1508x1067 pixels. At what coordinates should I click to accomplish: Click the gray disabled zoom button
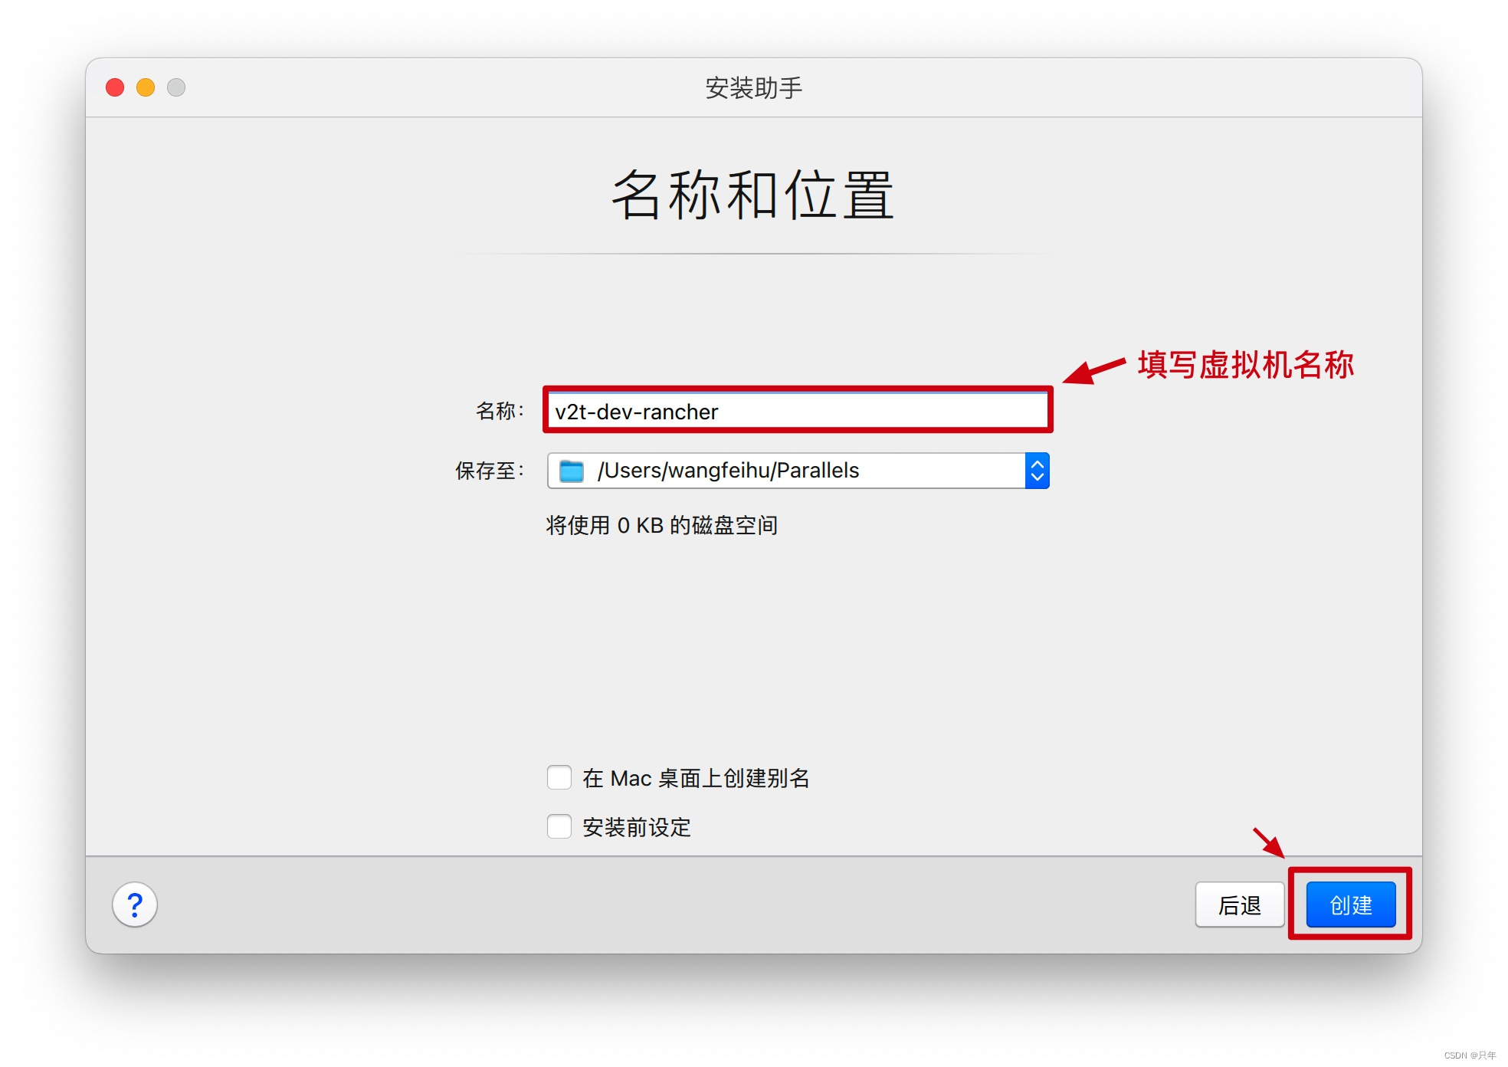click(176, 87)
